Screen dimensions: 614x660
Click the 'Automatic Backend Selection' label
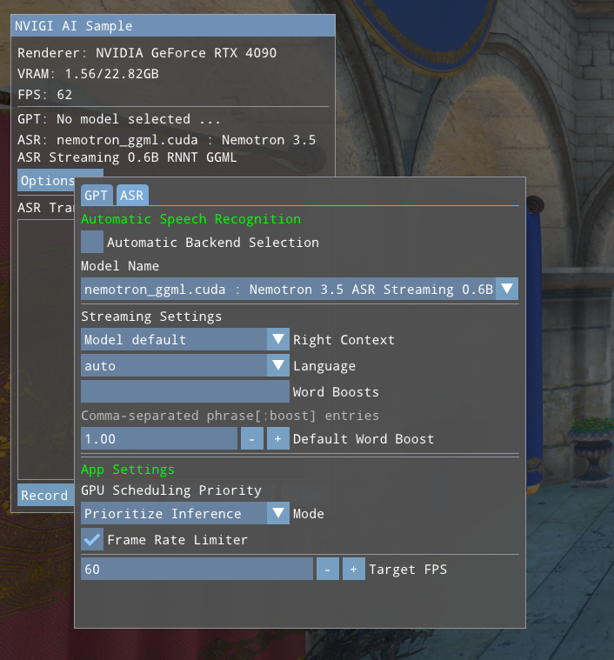tap(213, 243)
